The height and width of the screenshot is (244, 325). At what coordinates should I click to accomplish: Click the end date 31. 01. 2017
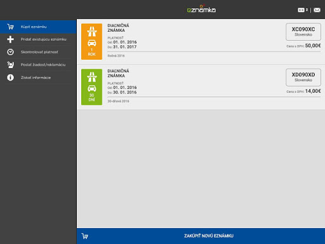(125, 47)
